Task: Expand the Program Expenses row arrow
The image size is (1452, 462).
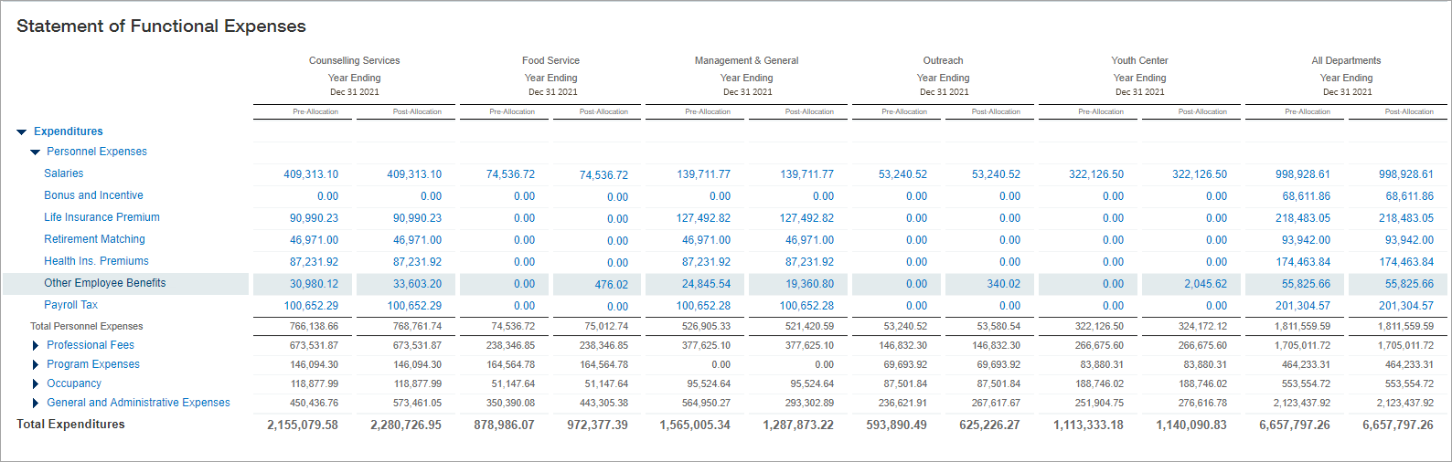Action: (36, 365)
